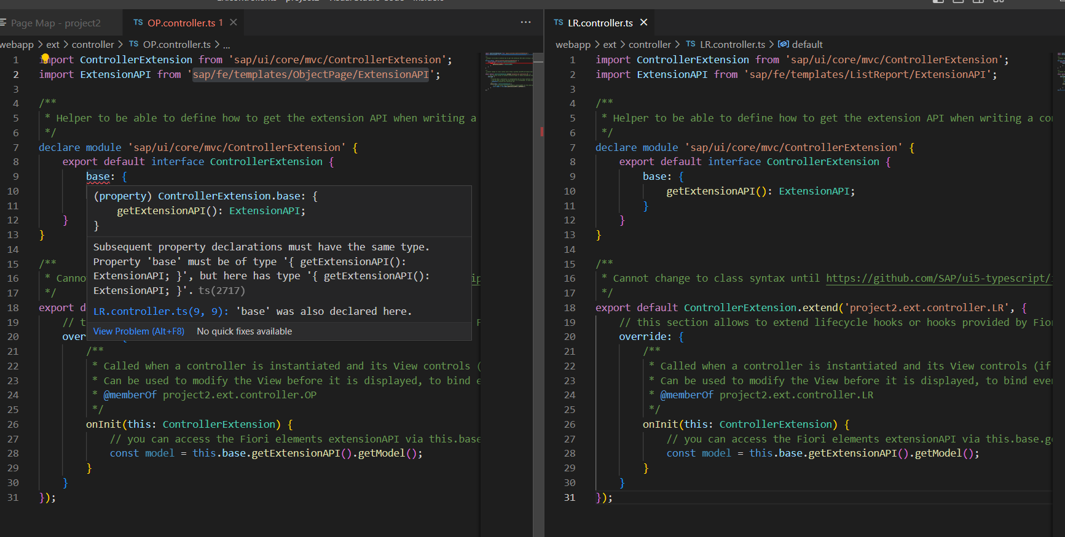Select the OP.controller.ts editor tab
The image size is (1065, 537).
(181, 23)
